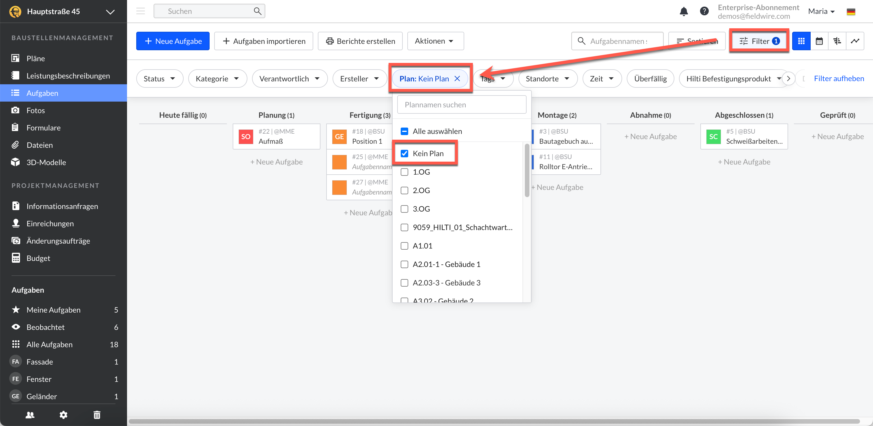Check the 2.OG plan checkbox
Image resolution: width=873 pixels, height=426 pixels.
[x=404, y=190]
